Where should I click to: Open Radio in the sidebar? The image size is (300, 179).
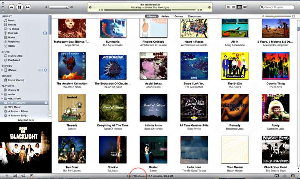click(x=11, y=46)
